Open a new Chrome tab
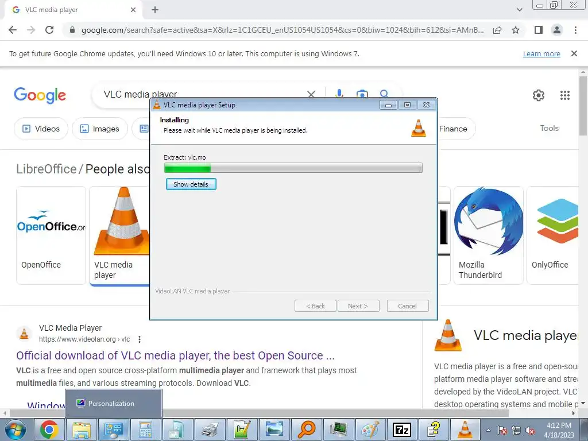The width and height of the screenshot is (588, 441). [155, 10]
